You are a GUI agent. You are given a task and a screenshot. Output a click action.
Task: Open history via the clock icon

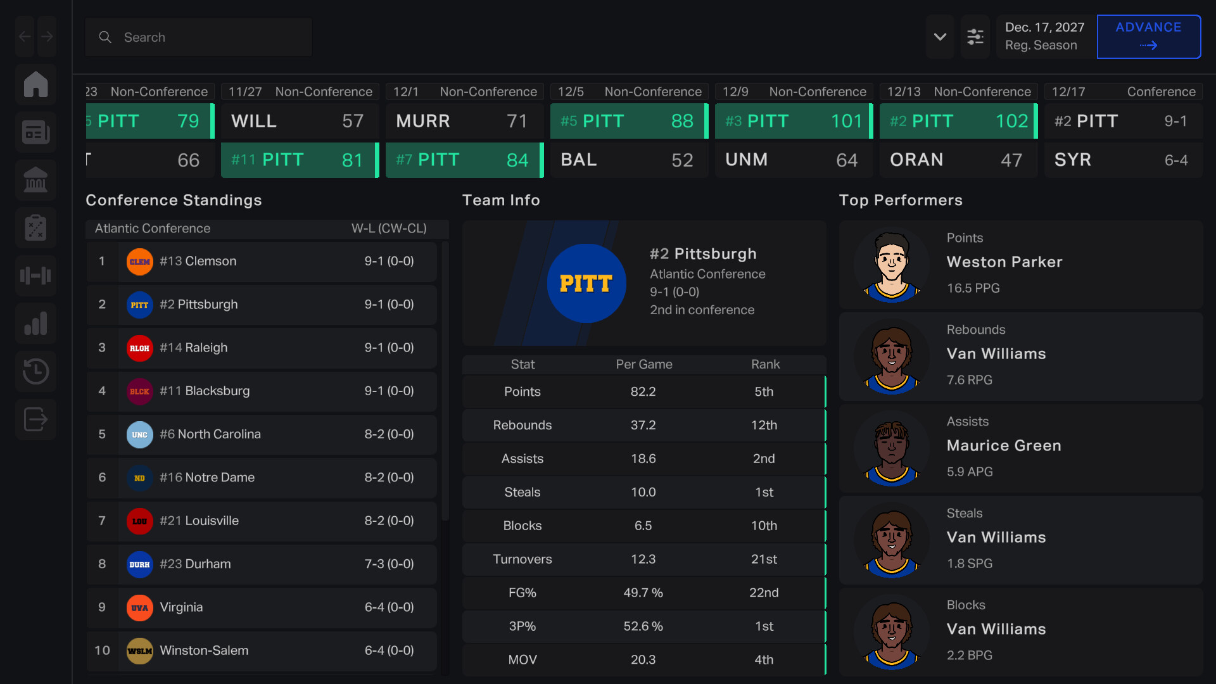[36, 371]
